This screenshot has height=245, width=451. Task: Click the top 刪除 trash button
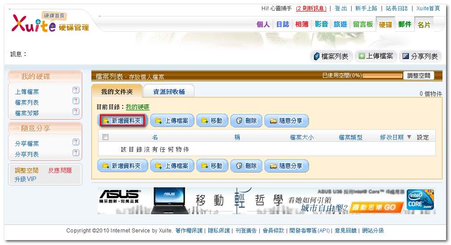[246, 121]
